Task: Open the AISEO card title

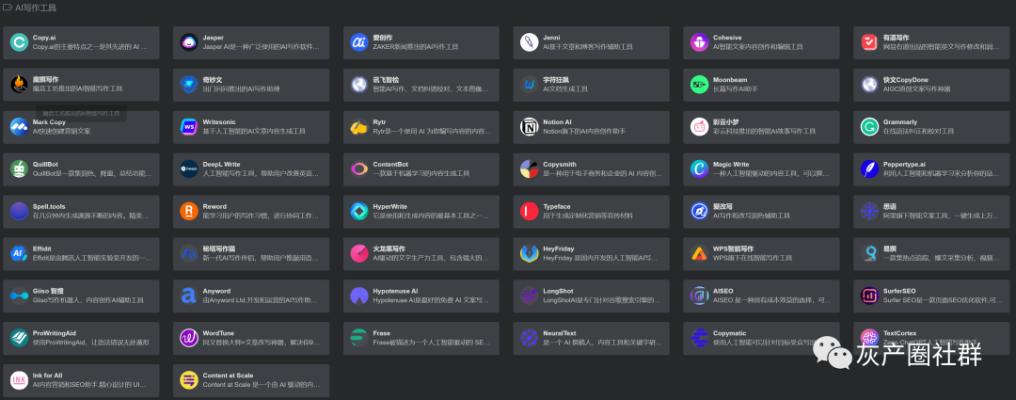Action: coord(723,291)
